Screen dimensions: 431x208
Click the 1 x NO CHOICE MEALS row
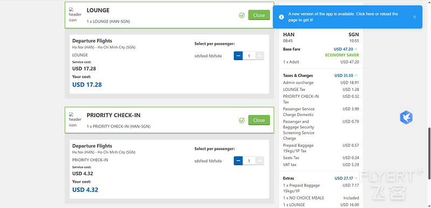[x=321, y=198]
